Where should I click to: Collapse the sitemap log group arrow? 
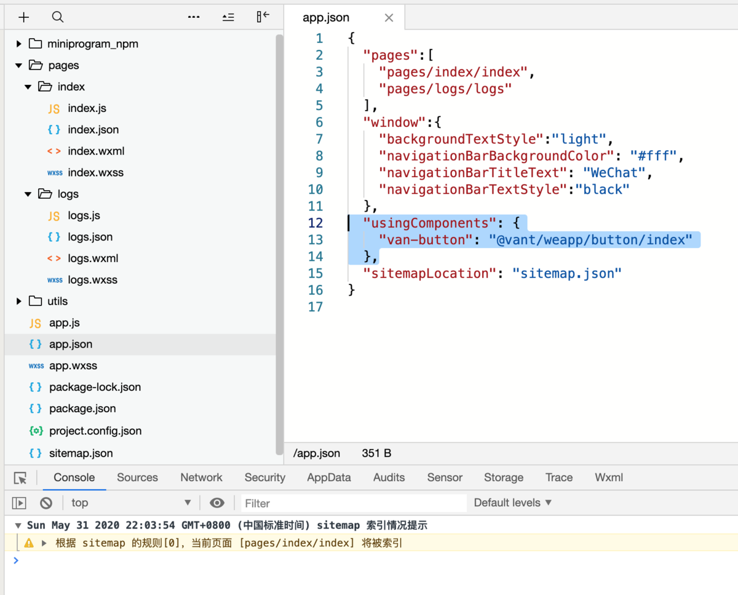point(18,525)
